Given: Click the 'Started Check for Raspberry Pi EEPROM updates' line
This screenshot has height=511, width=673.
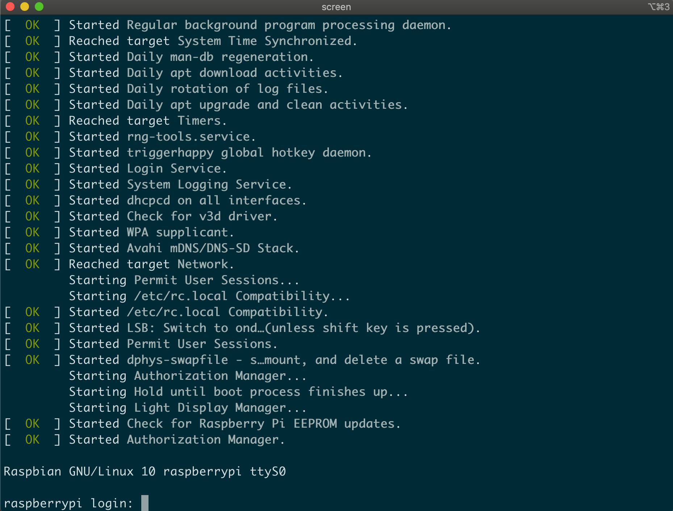Looking at the screenshot, I should point(235,424).
